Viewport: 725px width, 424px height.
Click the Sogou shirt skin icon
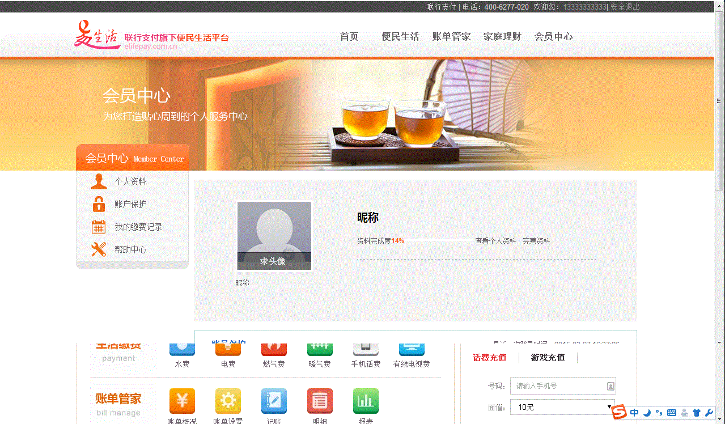tap(697, 413)
